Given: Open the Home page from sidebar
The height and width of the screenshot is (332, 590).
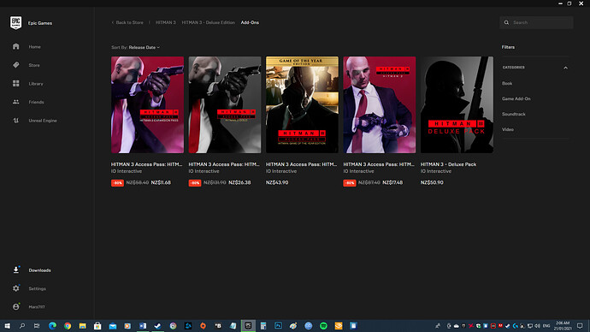Looking at the screenshot, I should (x=34, y=47).
